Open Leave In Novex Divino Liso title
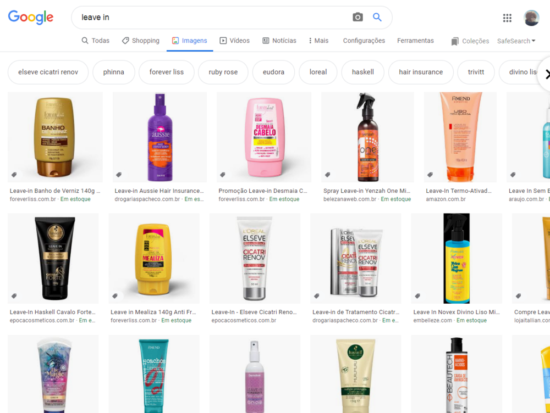Viewport: 550px width, 413px height. (457, 312)
